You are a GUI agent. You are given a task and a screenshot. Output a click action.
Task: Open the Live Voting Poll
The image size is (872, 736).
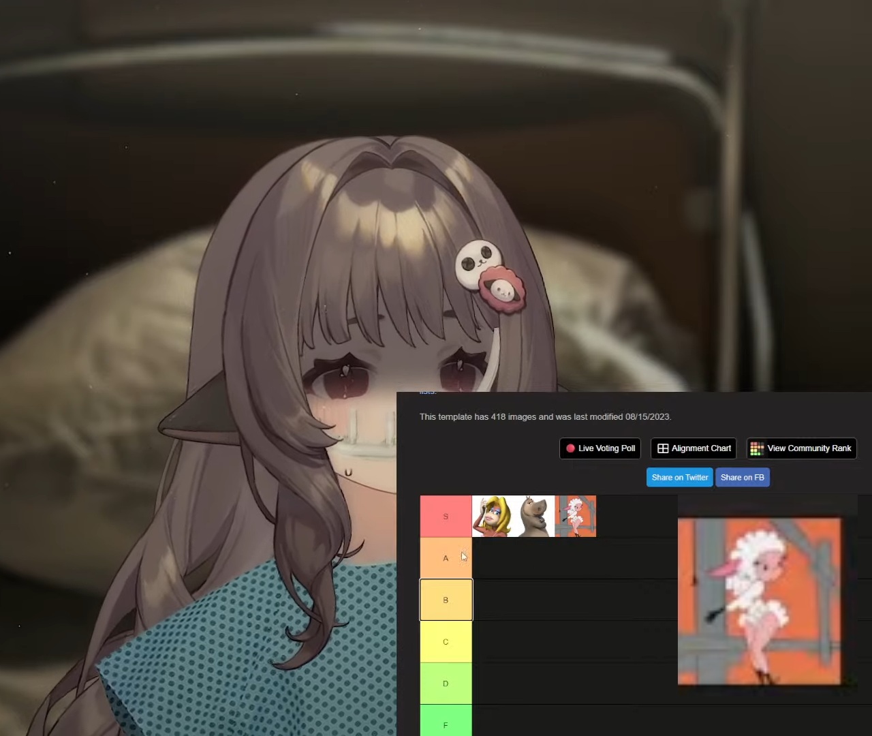click(600, 448)
